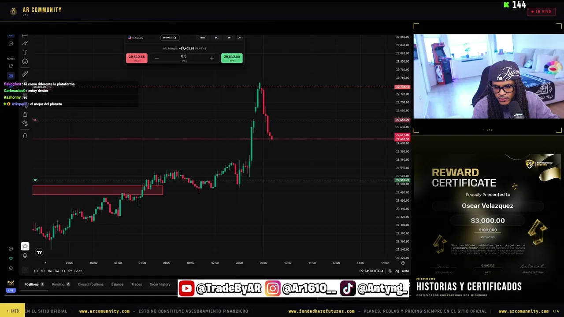This screenshot has height=317, width=564.
Task: Edit the 0.5 lots input field
Action: click(184, 58)
